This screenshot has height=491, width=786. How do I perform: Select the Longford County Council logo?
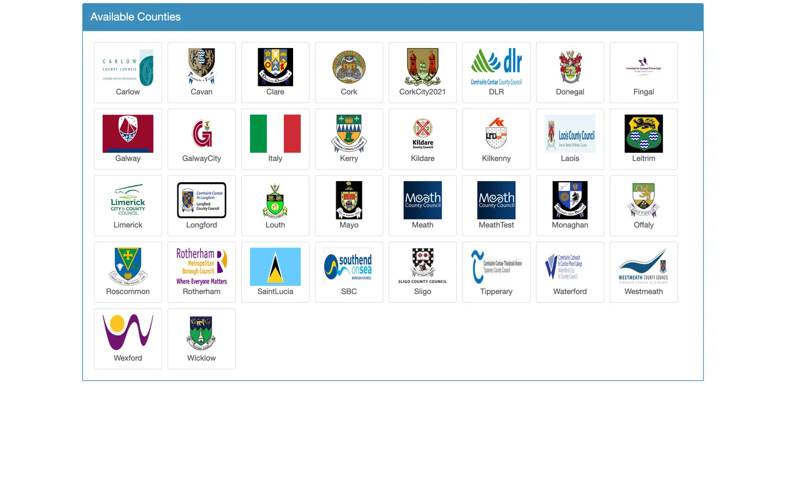point(201,200)
